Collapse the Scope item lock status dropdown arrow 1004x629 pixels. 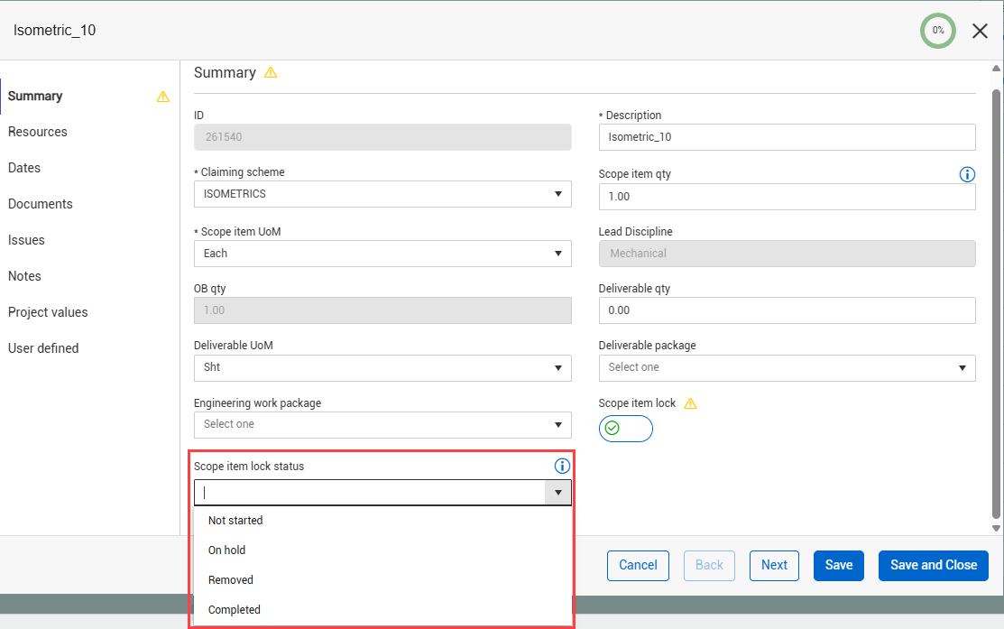[557, 493]
